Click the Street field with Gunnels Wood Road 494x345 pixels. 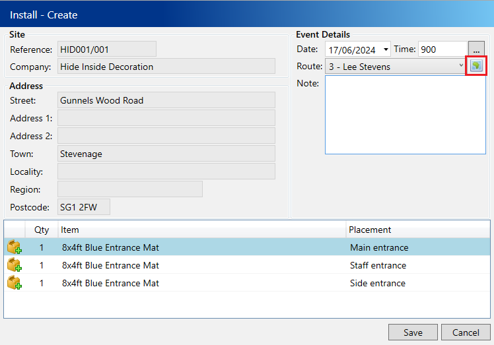[x=166, y=100]
